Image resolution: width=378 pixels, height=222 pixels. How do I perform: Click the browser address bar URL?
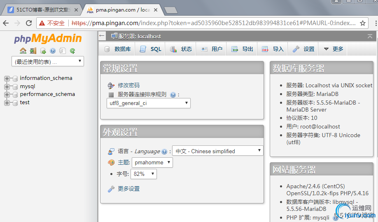[x=213, y=23]
